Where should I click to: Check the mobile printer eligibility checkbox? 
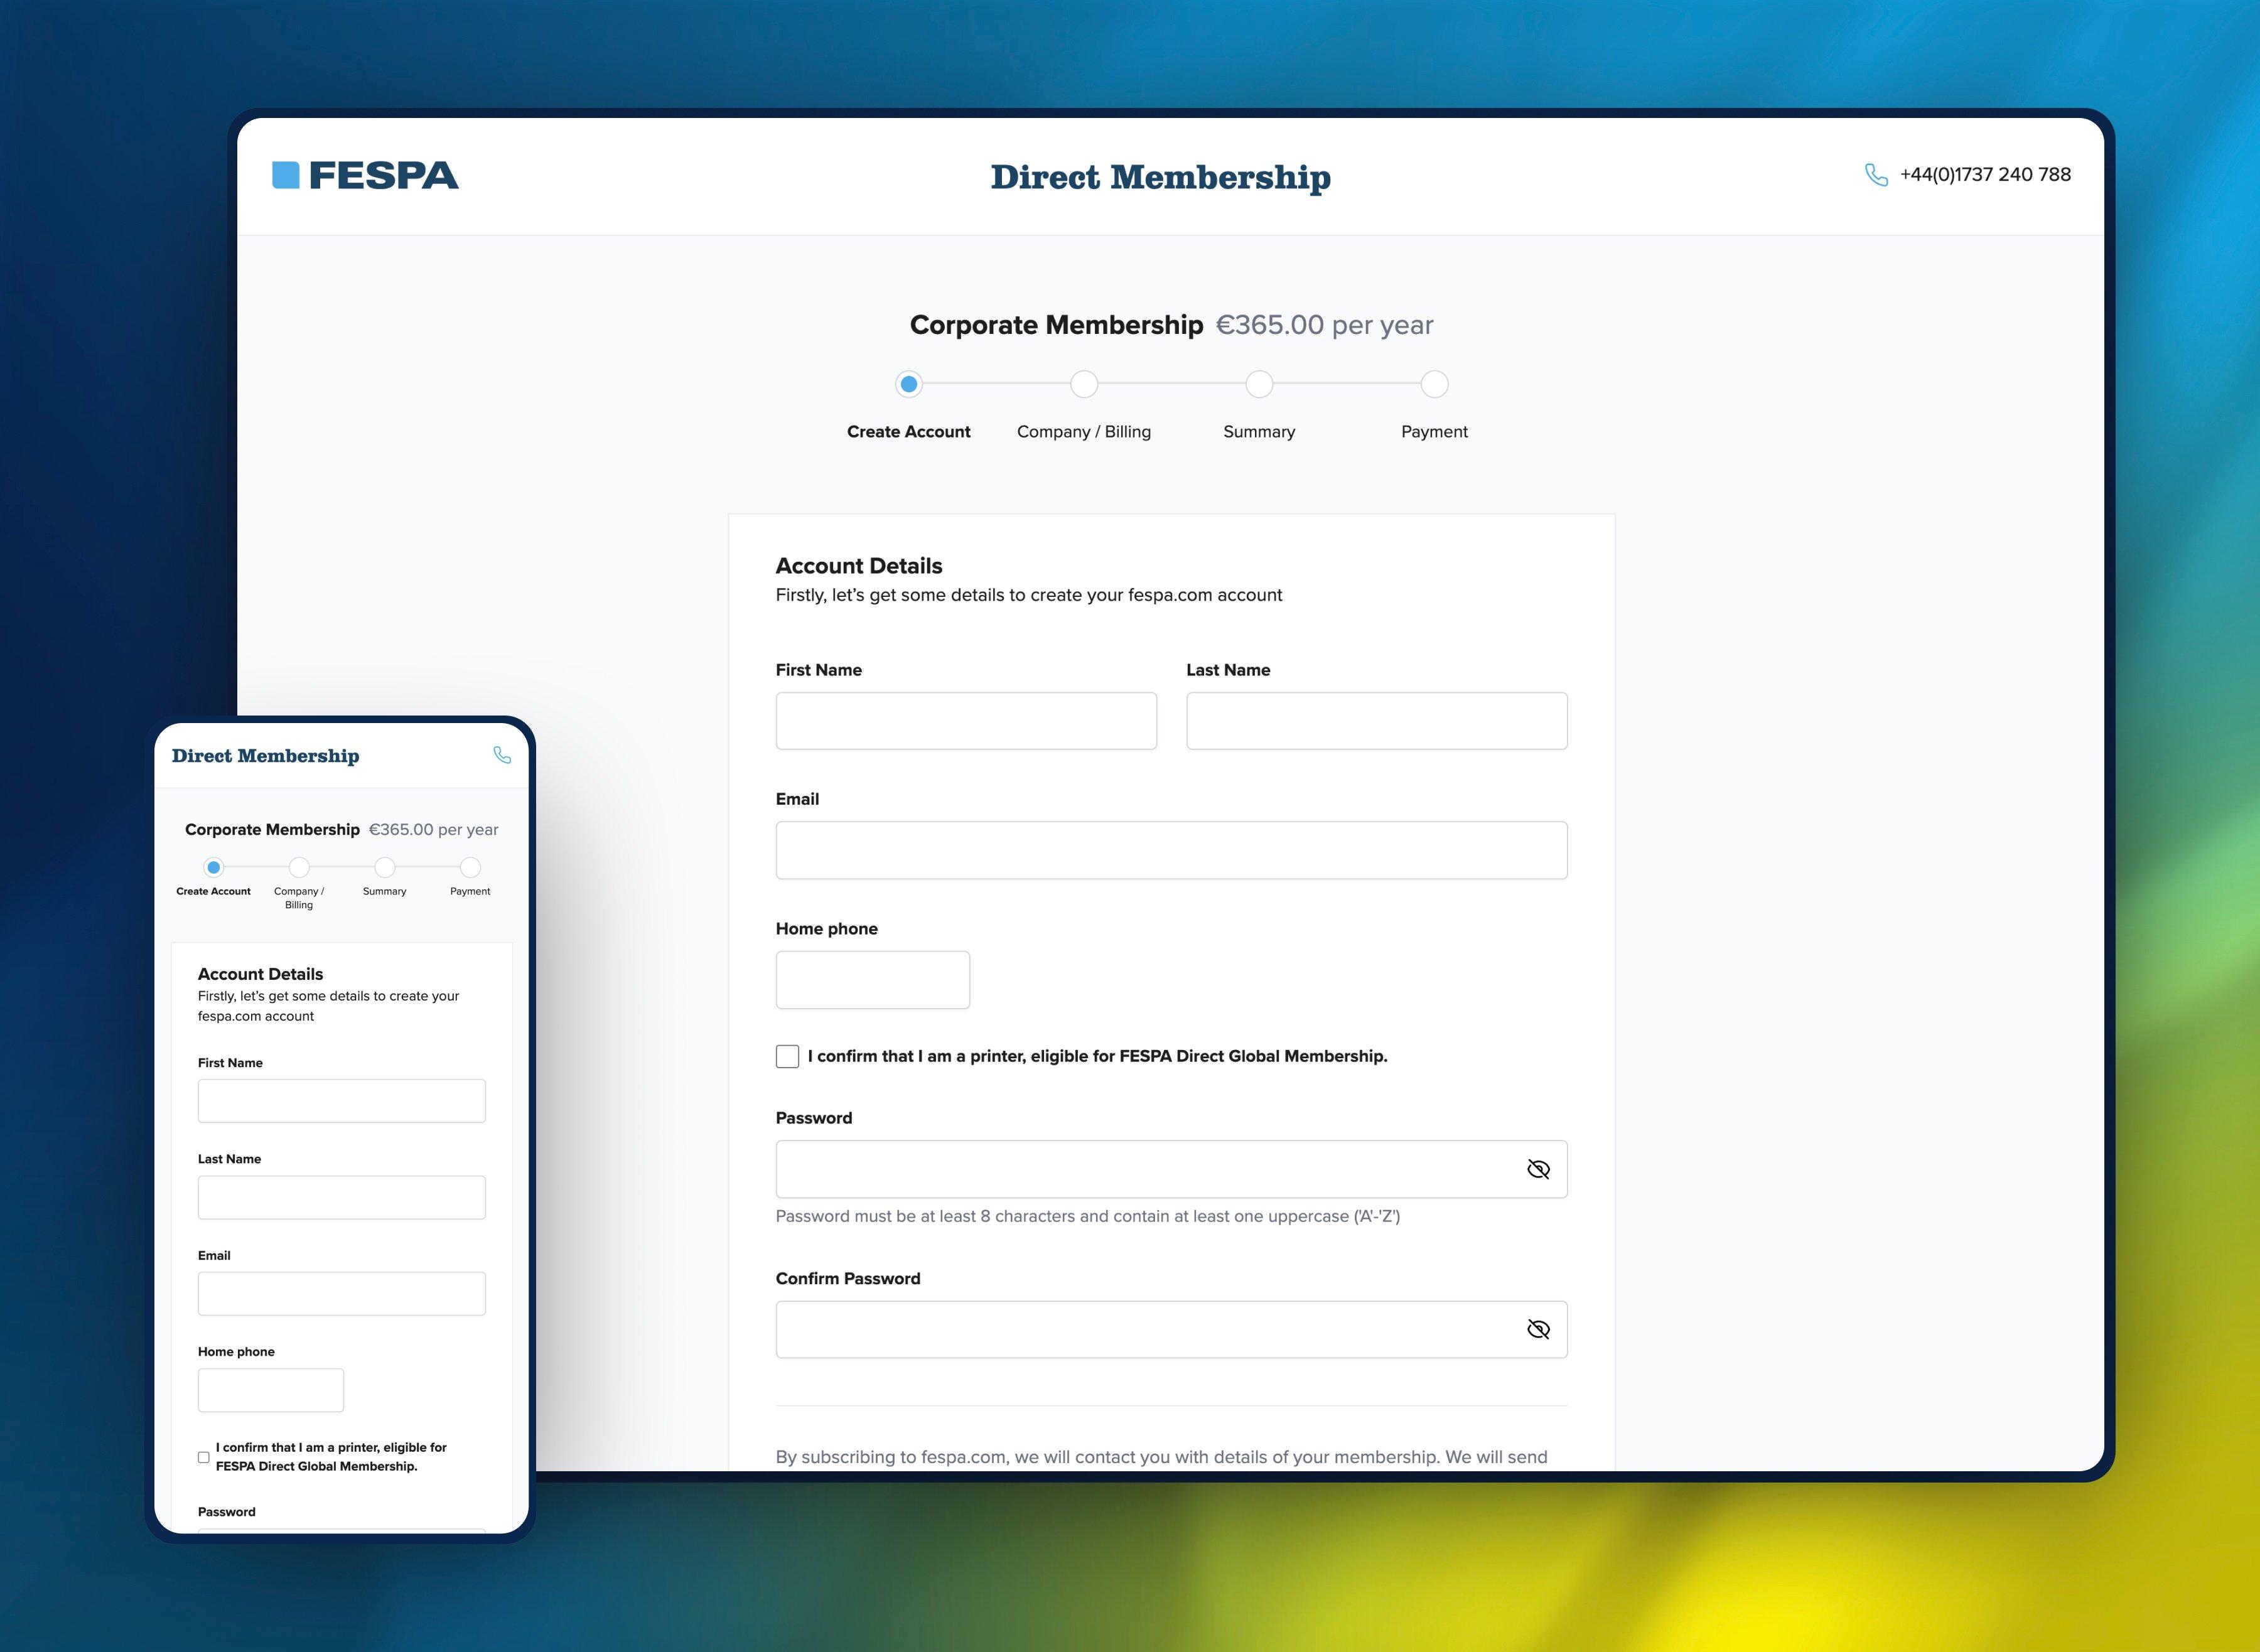tap(204, 1457)
